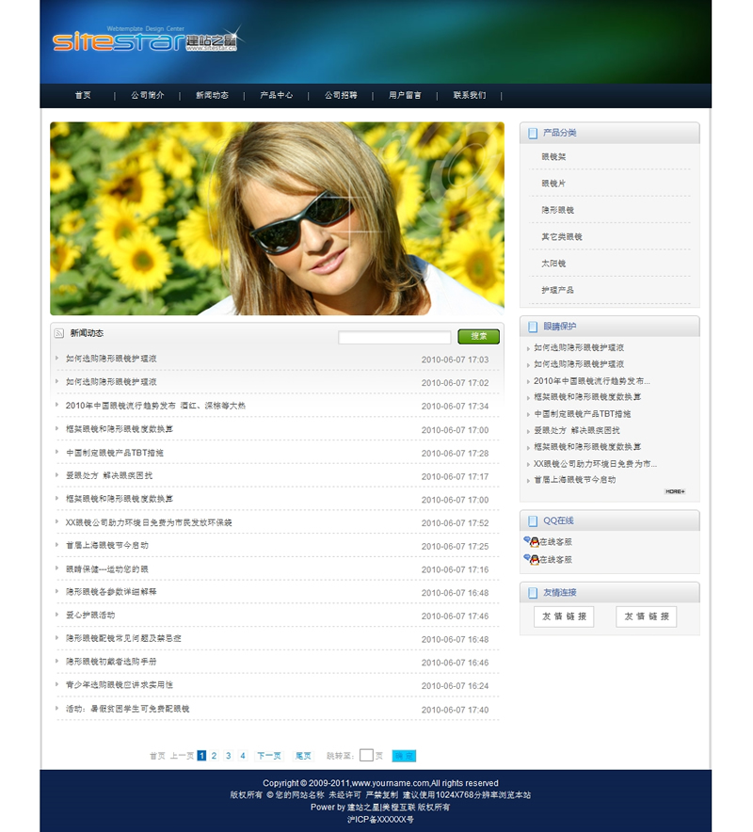
Task: Open the 隐形眼镜 product category link
Action: tap(557, 210)
